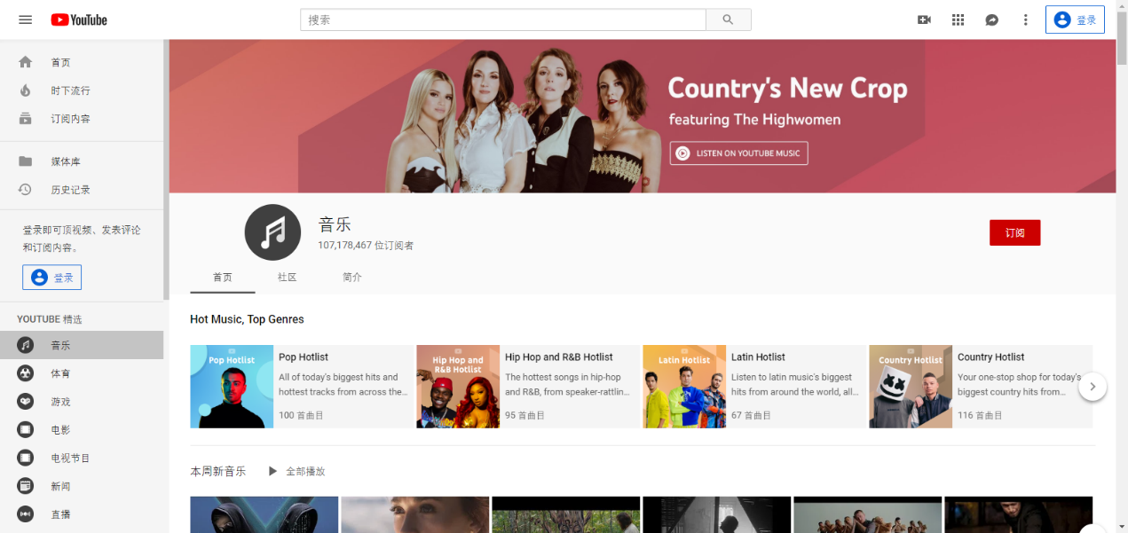Viewport: 1128px width, 533px height.
Task: Select 音乐 music in YouTube 精选
Action: 82,345
